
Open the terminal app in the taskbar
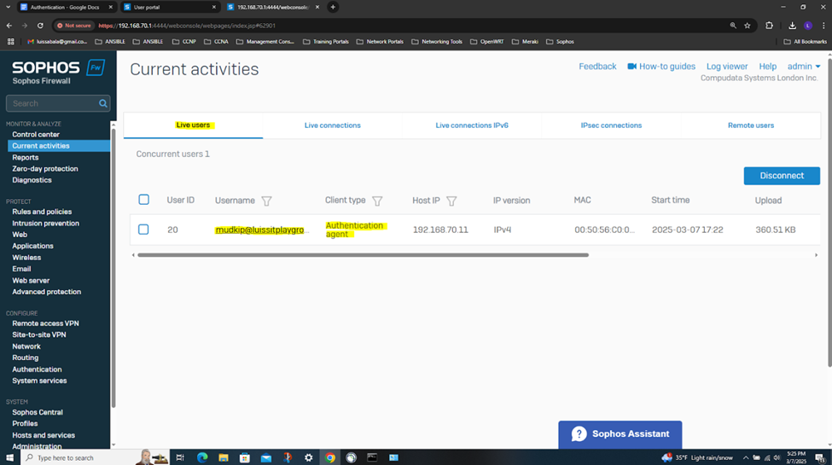click(372, 457)
